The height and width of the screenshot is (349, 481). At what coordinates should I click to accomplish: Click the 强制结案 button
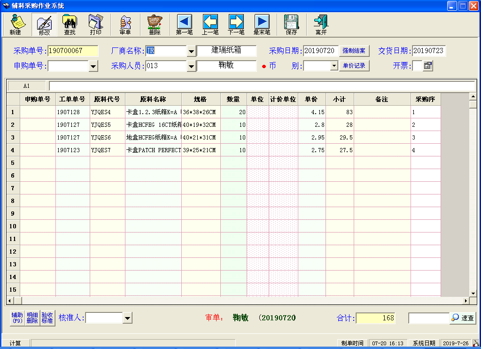pos(354,51)
